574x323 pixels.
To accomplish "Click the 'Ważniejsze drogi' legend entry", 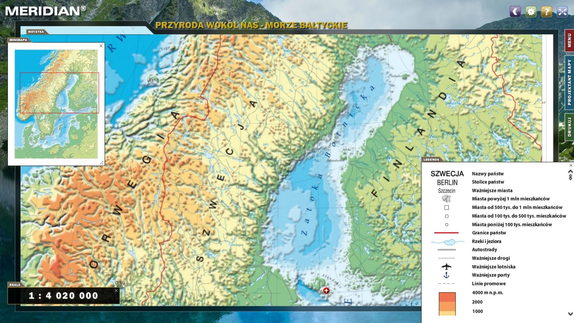I will click(491, 258).
